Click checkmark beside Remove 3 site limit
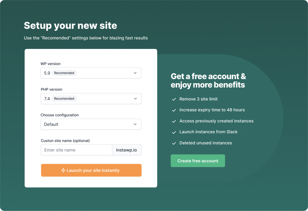The image size is (308, 211). (x=174, y=99)
